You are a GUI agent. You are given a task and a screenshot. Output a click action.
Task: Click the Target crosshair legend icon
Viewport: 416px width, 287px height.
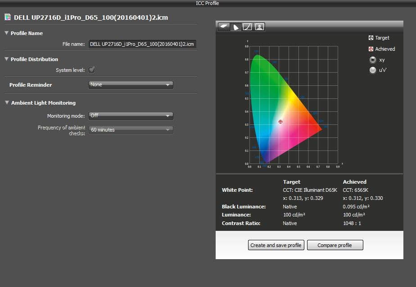pos(371,38)
